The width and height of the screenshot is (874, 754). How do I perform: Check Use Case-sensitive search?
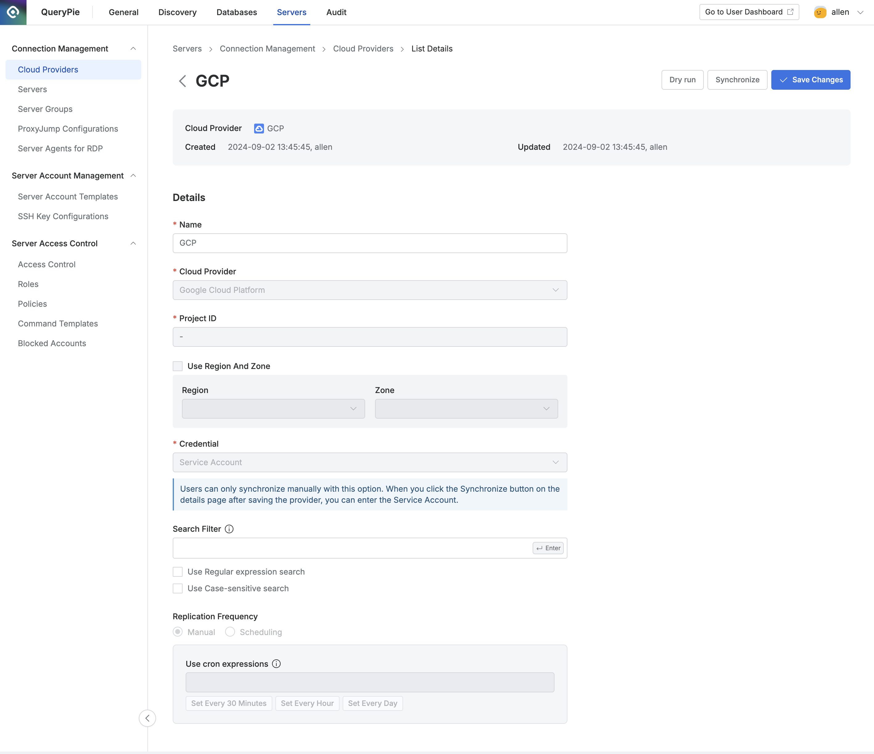178,588
